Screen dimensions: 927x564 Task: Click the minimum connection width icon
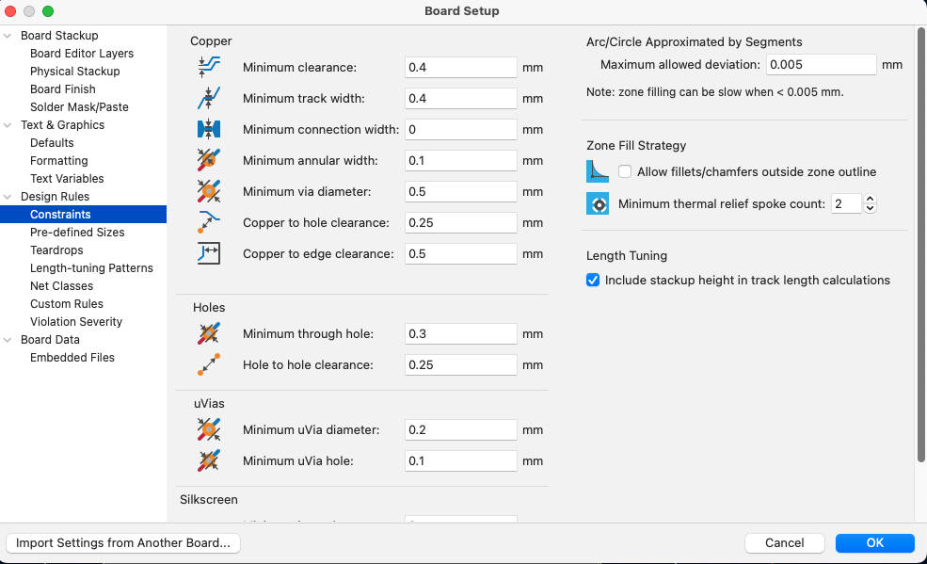tap(209, 130)
